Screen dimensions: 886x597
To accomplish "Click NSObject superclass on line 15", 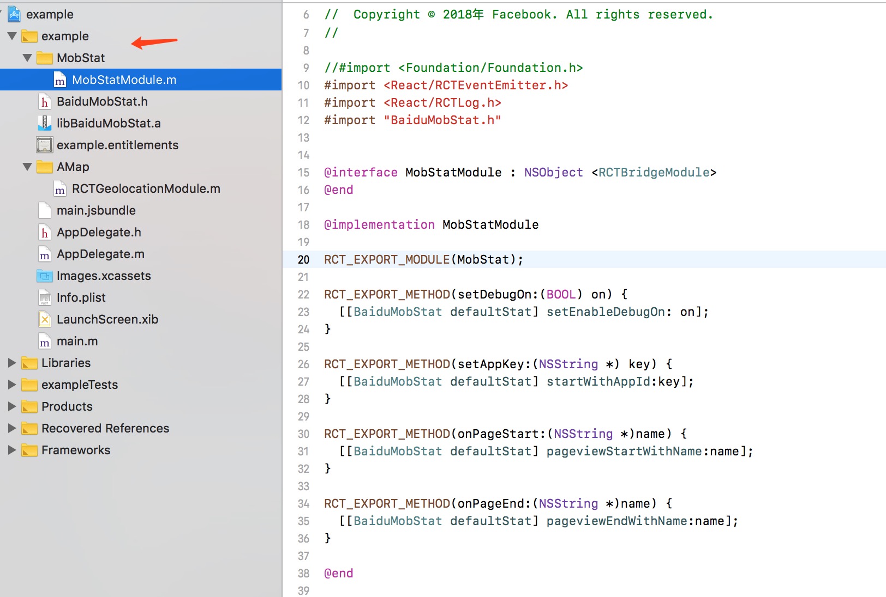I will pos(554,172).
